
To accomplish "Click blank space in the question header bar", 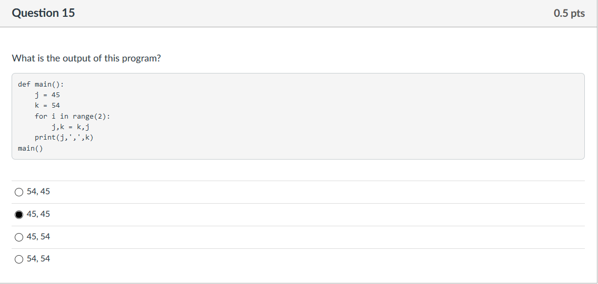I will point(305,13).
